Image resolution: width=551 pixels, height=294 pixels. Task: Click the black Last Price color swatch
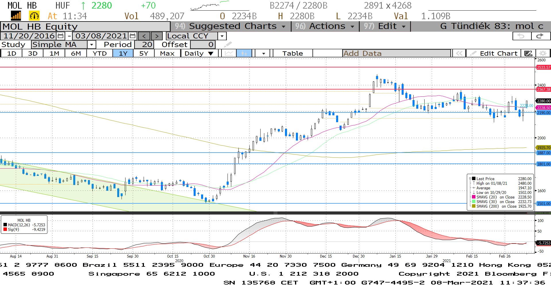click(474, 178)
